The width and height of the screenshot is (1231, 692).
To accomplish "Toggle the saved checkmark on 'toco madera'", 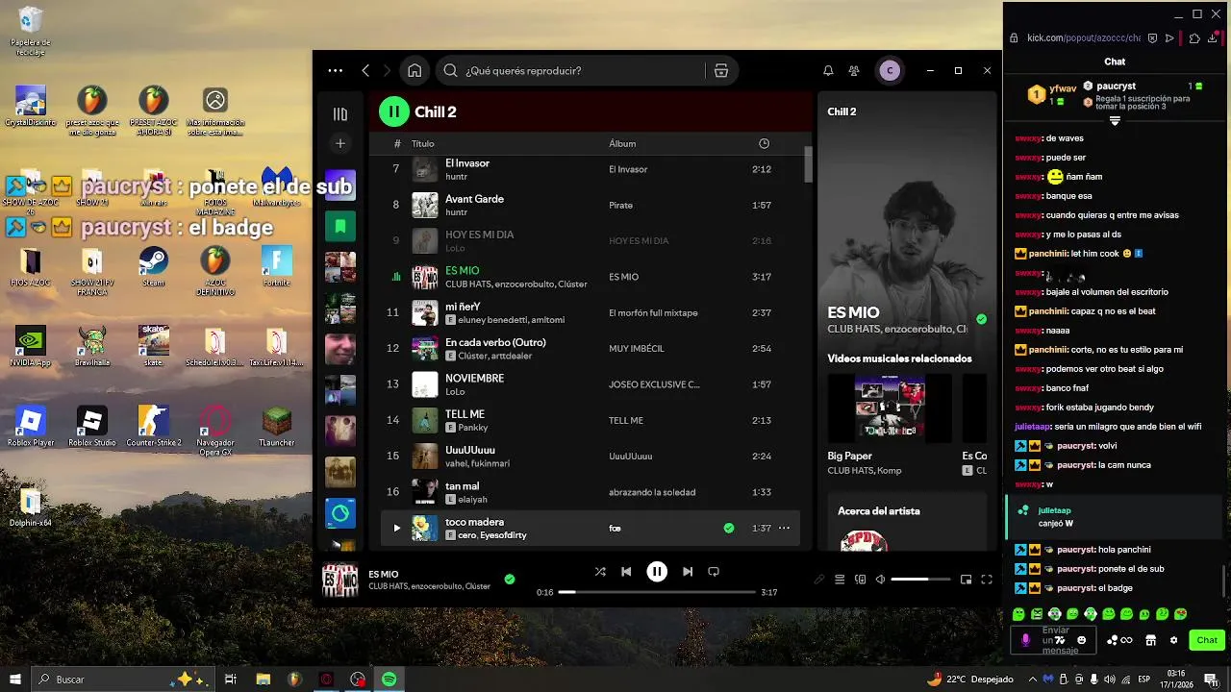I will point(729,528).
